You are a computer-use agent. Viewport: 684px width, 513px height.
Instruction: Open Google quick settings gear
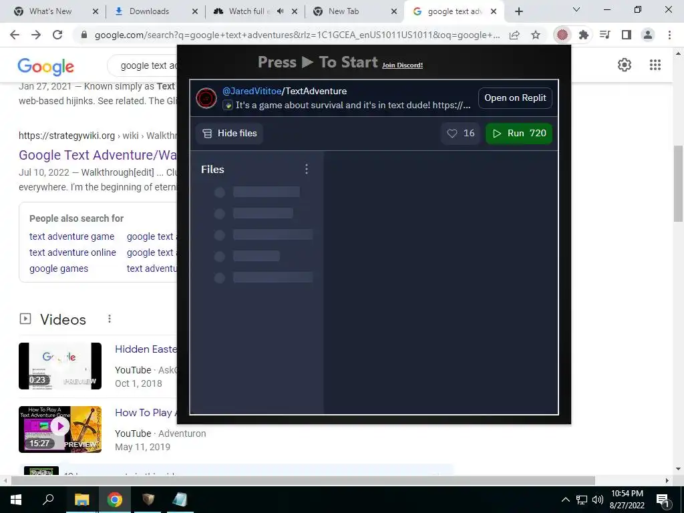[625, 65]
